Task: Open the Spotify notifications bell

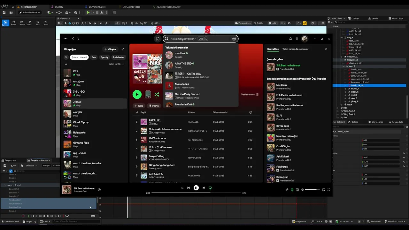Action: click(290, 39)
